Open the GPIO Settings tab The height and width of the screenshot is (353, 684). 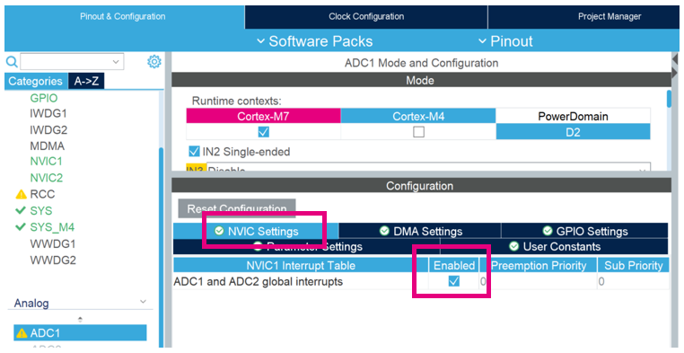584,231
